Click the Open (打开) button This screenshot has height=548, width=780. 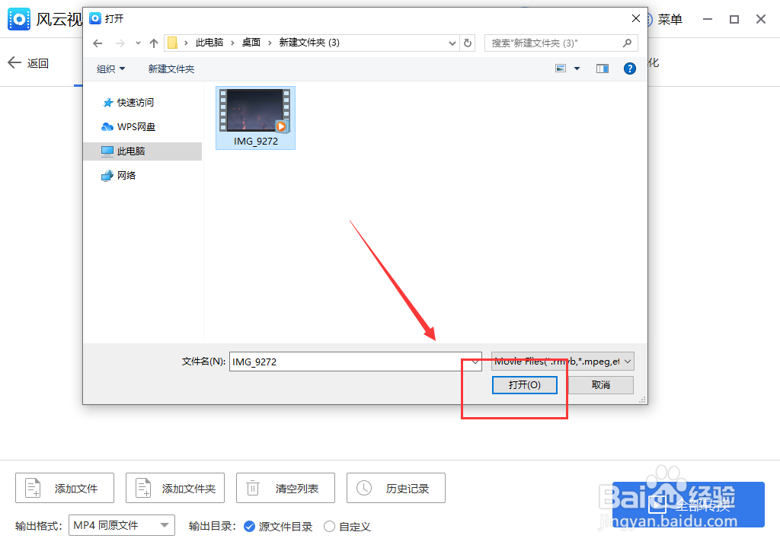pos(524,385)
